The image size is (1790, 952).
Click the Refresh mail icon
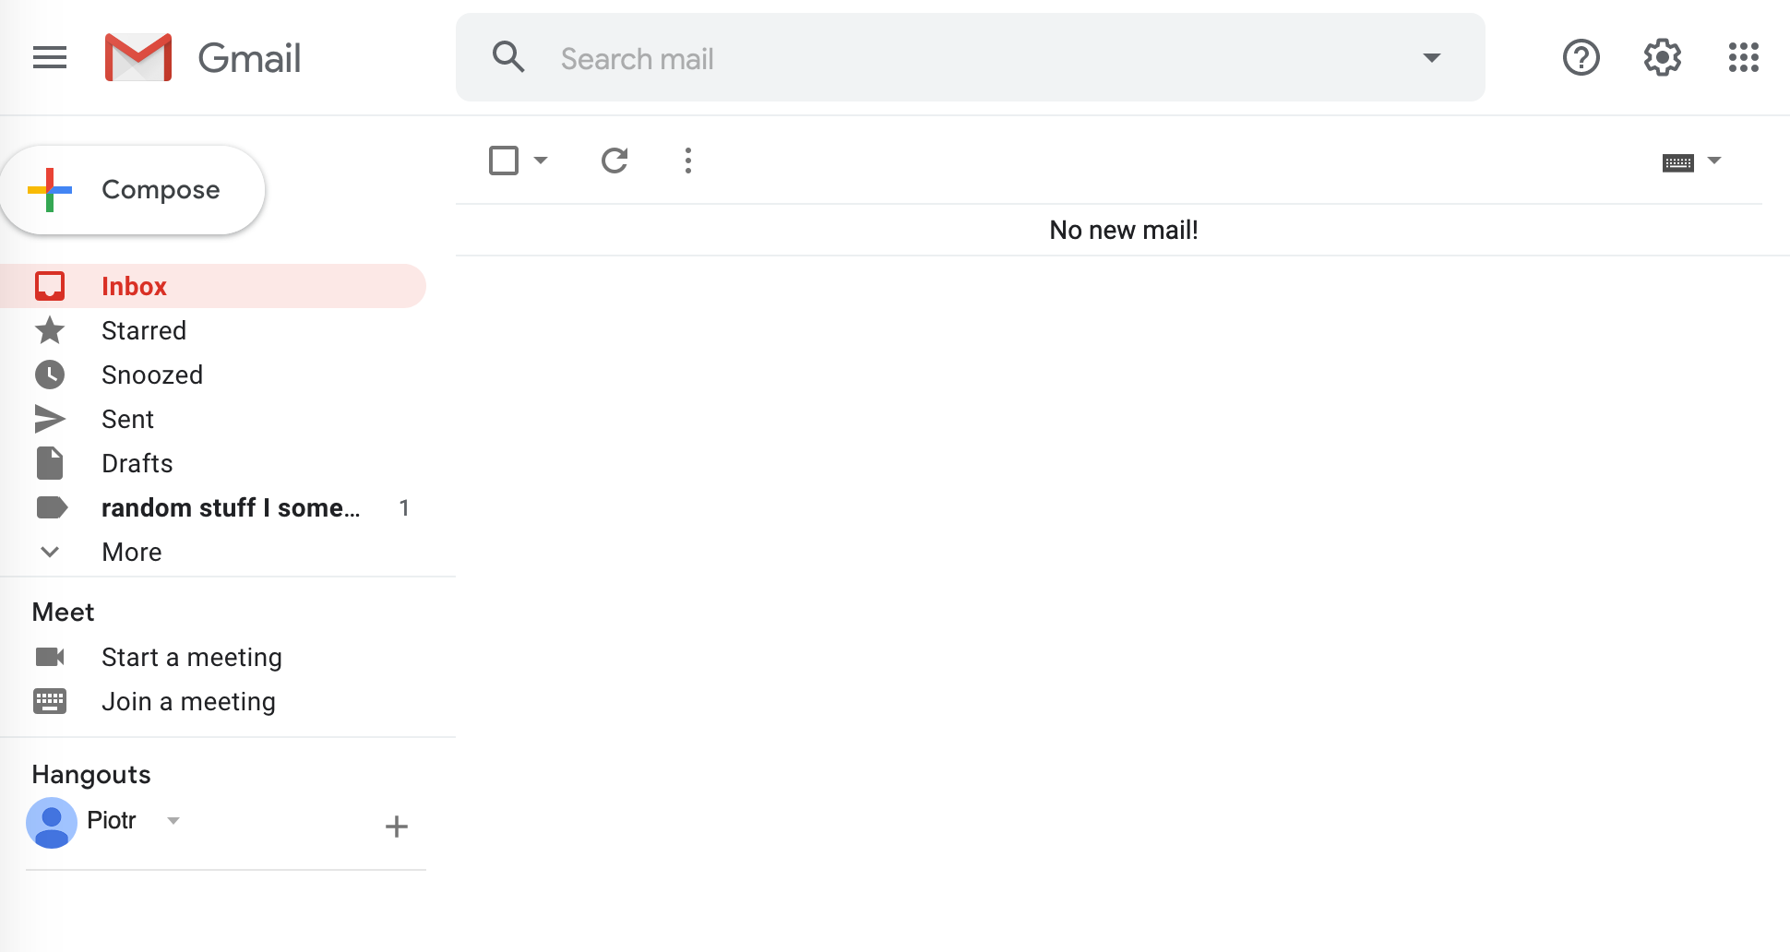615,161
